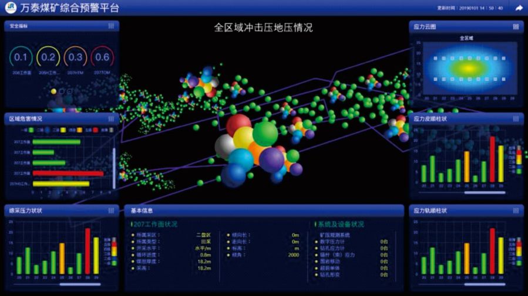Click the red bar in 应力皮顺柱状 chart

492,159
